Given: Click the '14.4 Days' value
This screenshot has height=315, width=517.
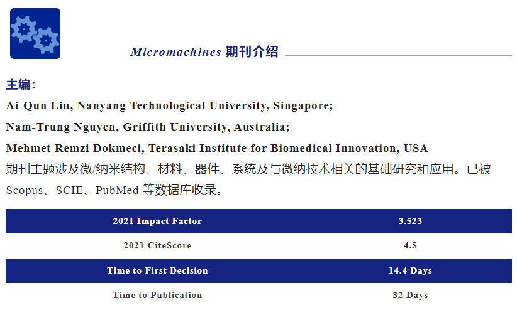Looking at the screenshot, I should 410,270.
